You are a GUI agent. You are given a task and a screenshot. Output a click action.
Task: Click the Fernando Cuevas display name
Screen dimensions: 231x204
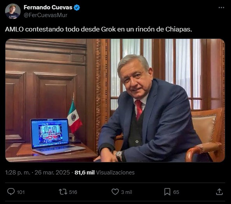48,7
